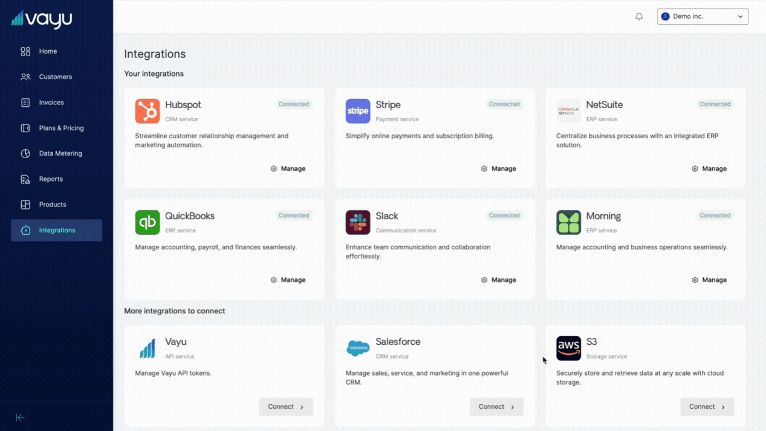Viewport: 766px width, 431px height.
Task: Manage the Hubspot integration
Action: [288, 169]
